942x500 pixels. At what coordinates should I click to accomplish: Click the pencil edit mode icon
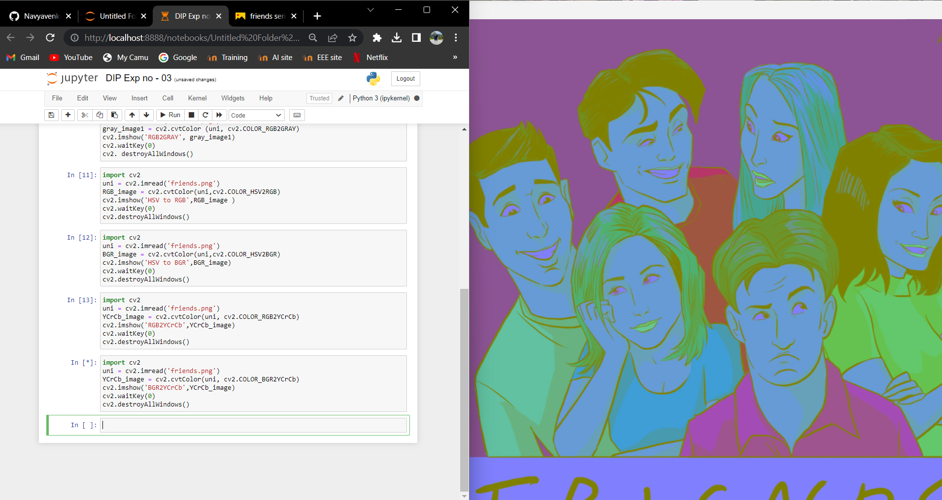[341, 98]
